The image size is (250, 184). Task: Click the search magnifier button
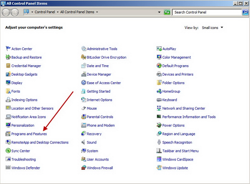pyautogui.click(x=245, y=12)
